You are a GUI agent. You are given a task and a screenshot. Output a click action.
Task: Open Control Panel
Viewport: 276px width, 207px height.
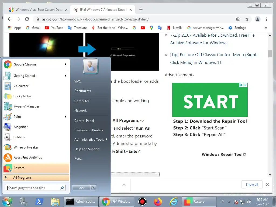(84, 121)
